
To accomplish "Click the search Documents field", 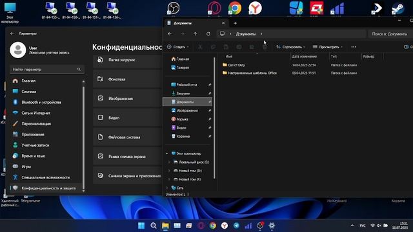I will [x=390, y=34].
